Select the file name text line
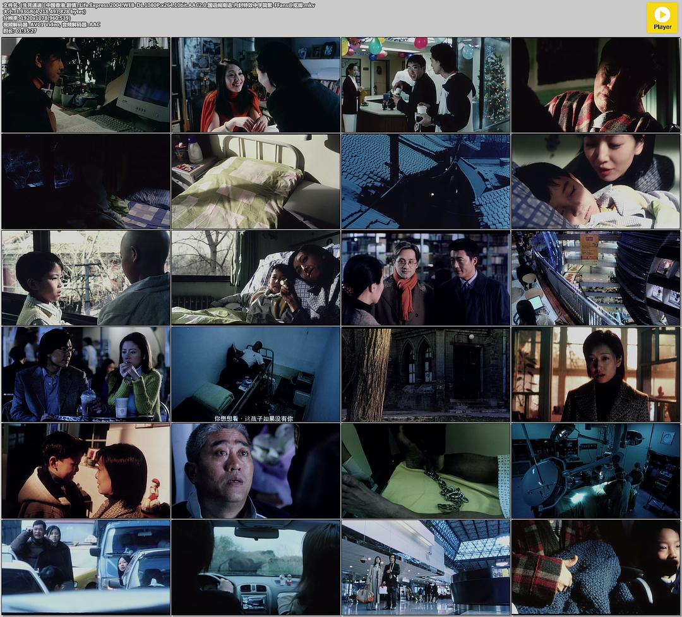 pos(158,5)
